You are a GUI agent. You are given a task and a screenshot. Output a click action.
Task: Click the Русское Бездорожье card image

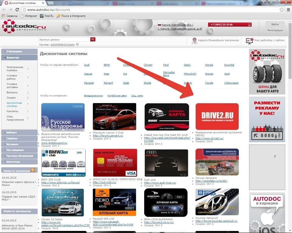[x=63, y=117]
